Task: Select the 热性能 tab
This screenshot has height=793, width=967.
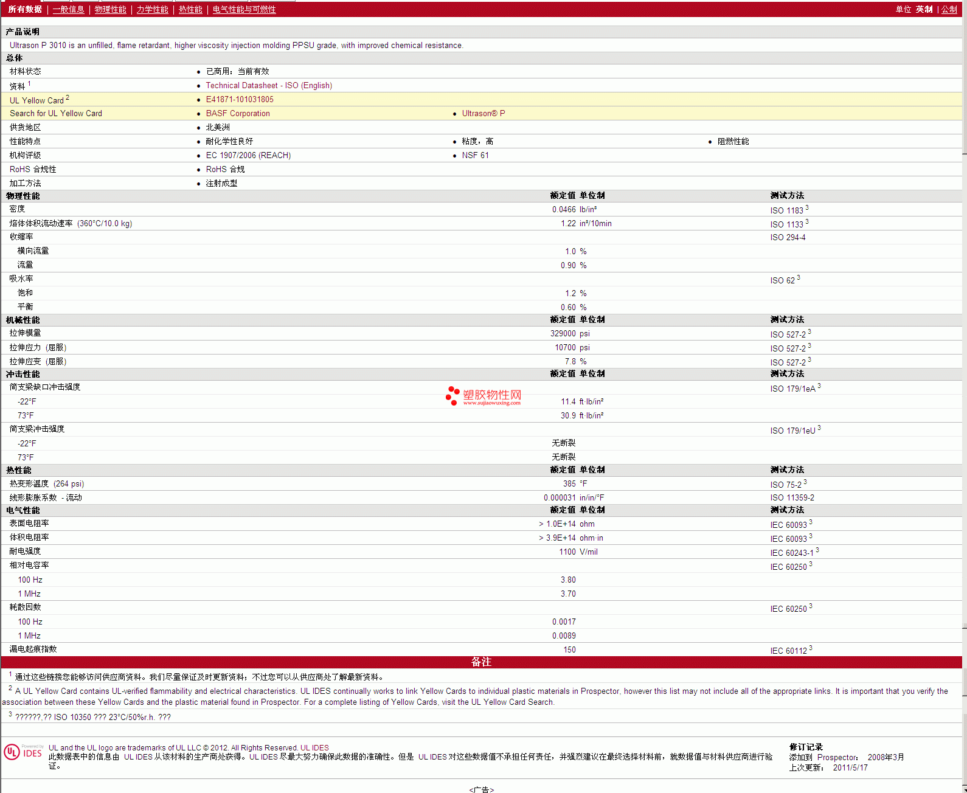Action: tap(190, 10)
